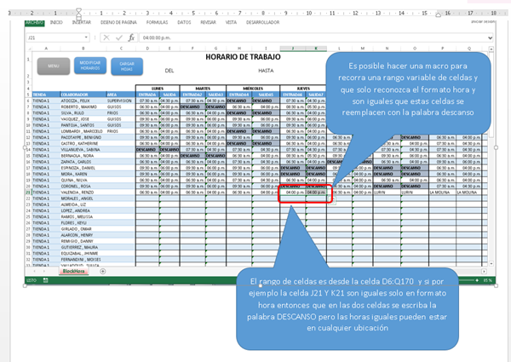Click the horizontal scrollbar right arrow

coord(484,271)
